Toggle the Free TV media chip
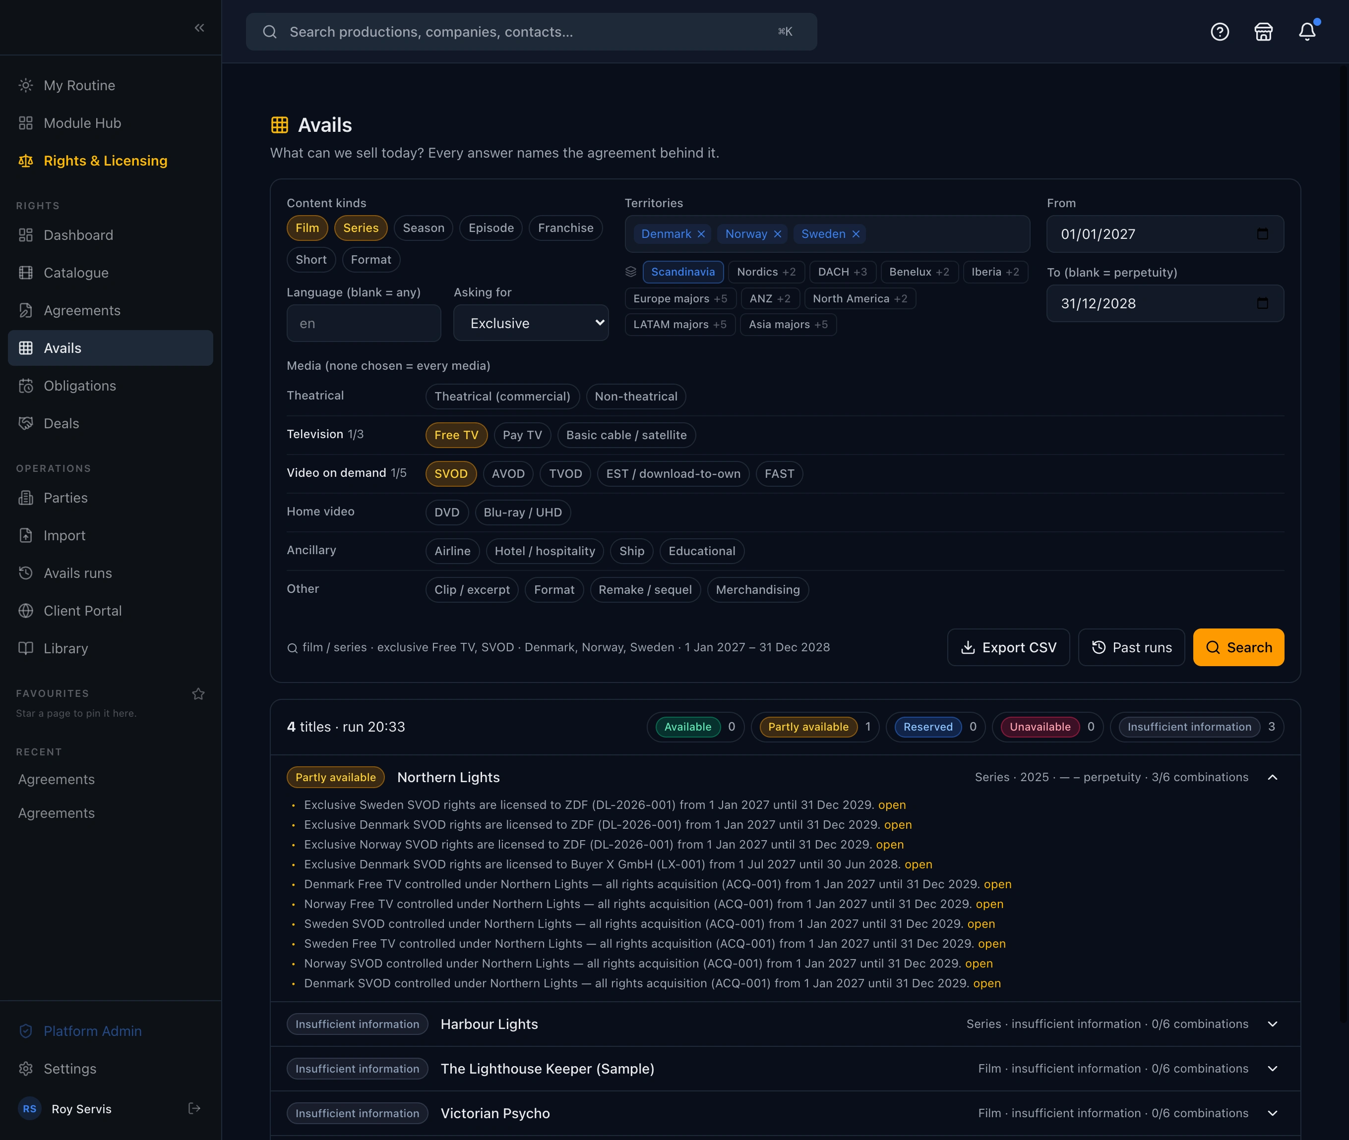Viewport: 1349px width, 1140px height. click(456, 435)
